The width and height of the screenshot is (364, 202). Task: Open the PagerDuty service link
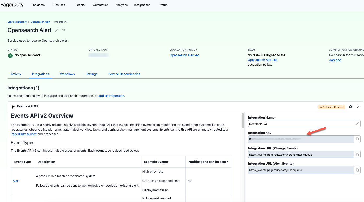[24, 134]
